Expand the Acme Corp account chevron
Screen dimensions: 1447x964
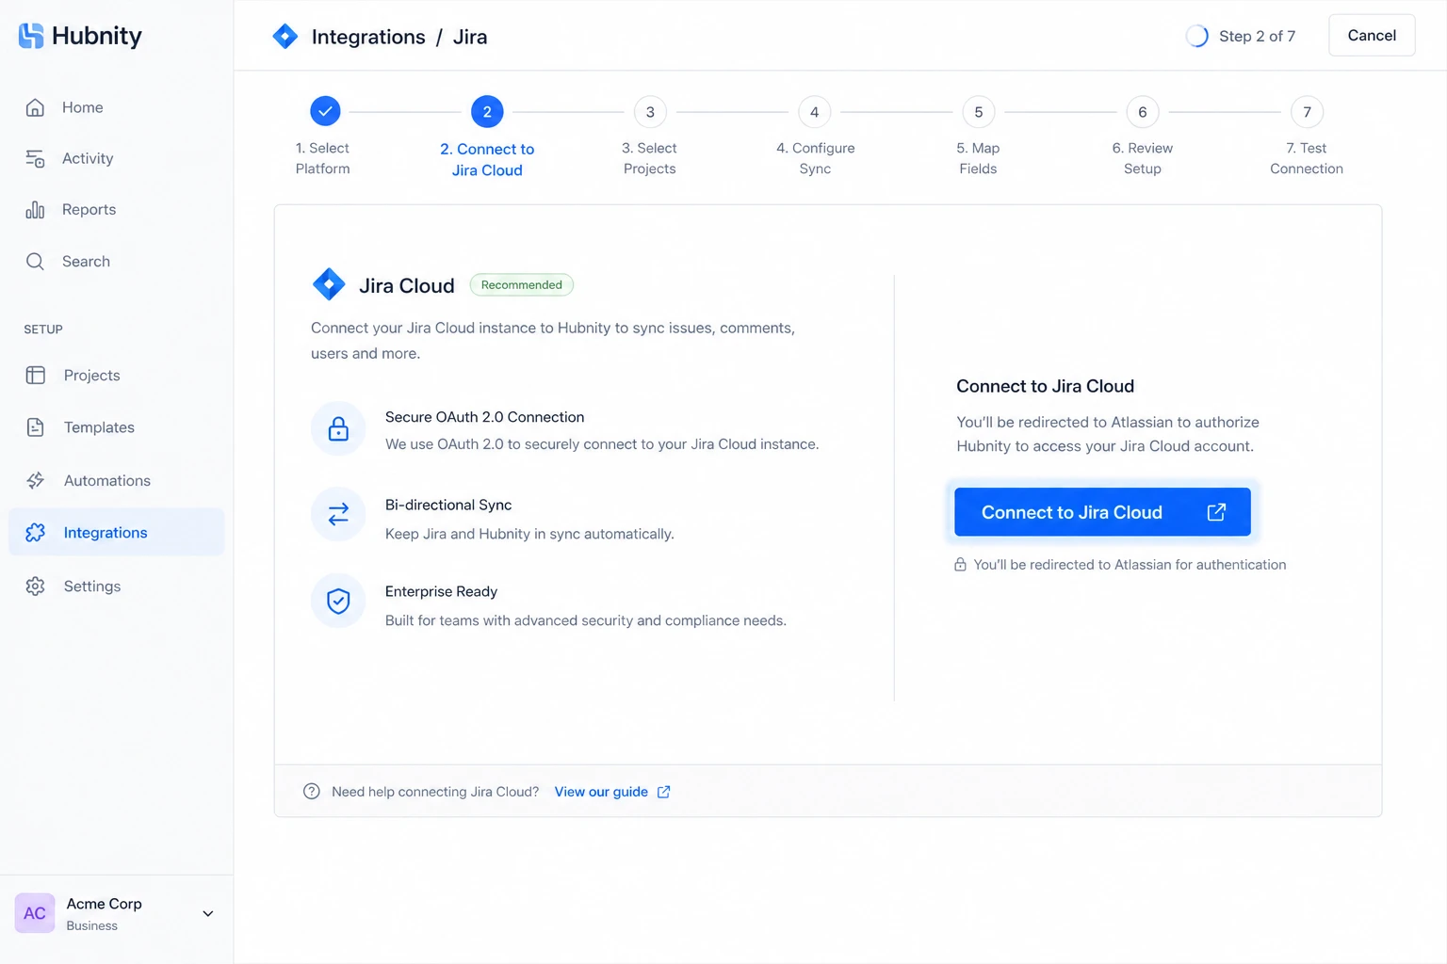tap(208, 913)
